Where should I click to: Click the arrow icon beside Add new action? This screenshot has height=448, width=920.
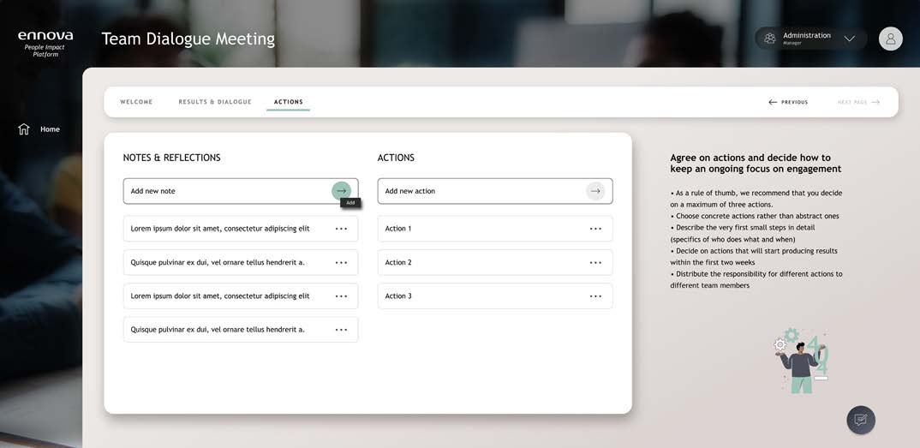click(x=595, y=191)
